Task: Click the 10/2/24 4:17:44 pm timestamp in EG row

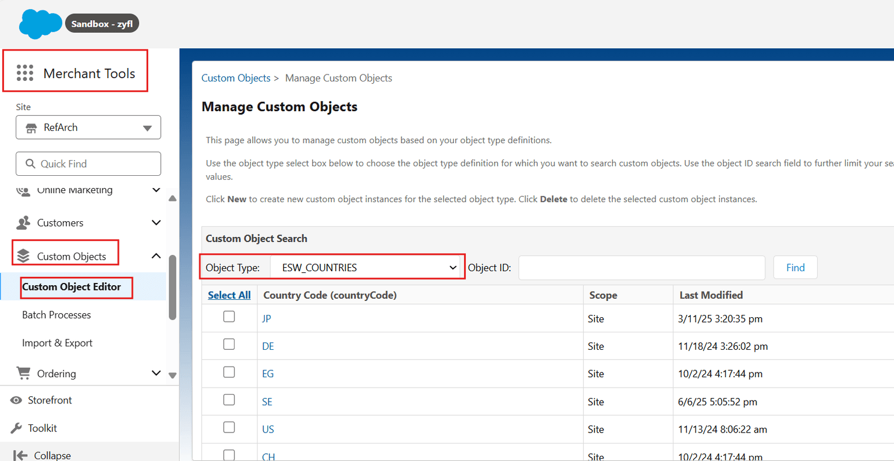Action: click(x=720, y=374)
